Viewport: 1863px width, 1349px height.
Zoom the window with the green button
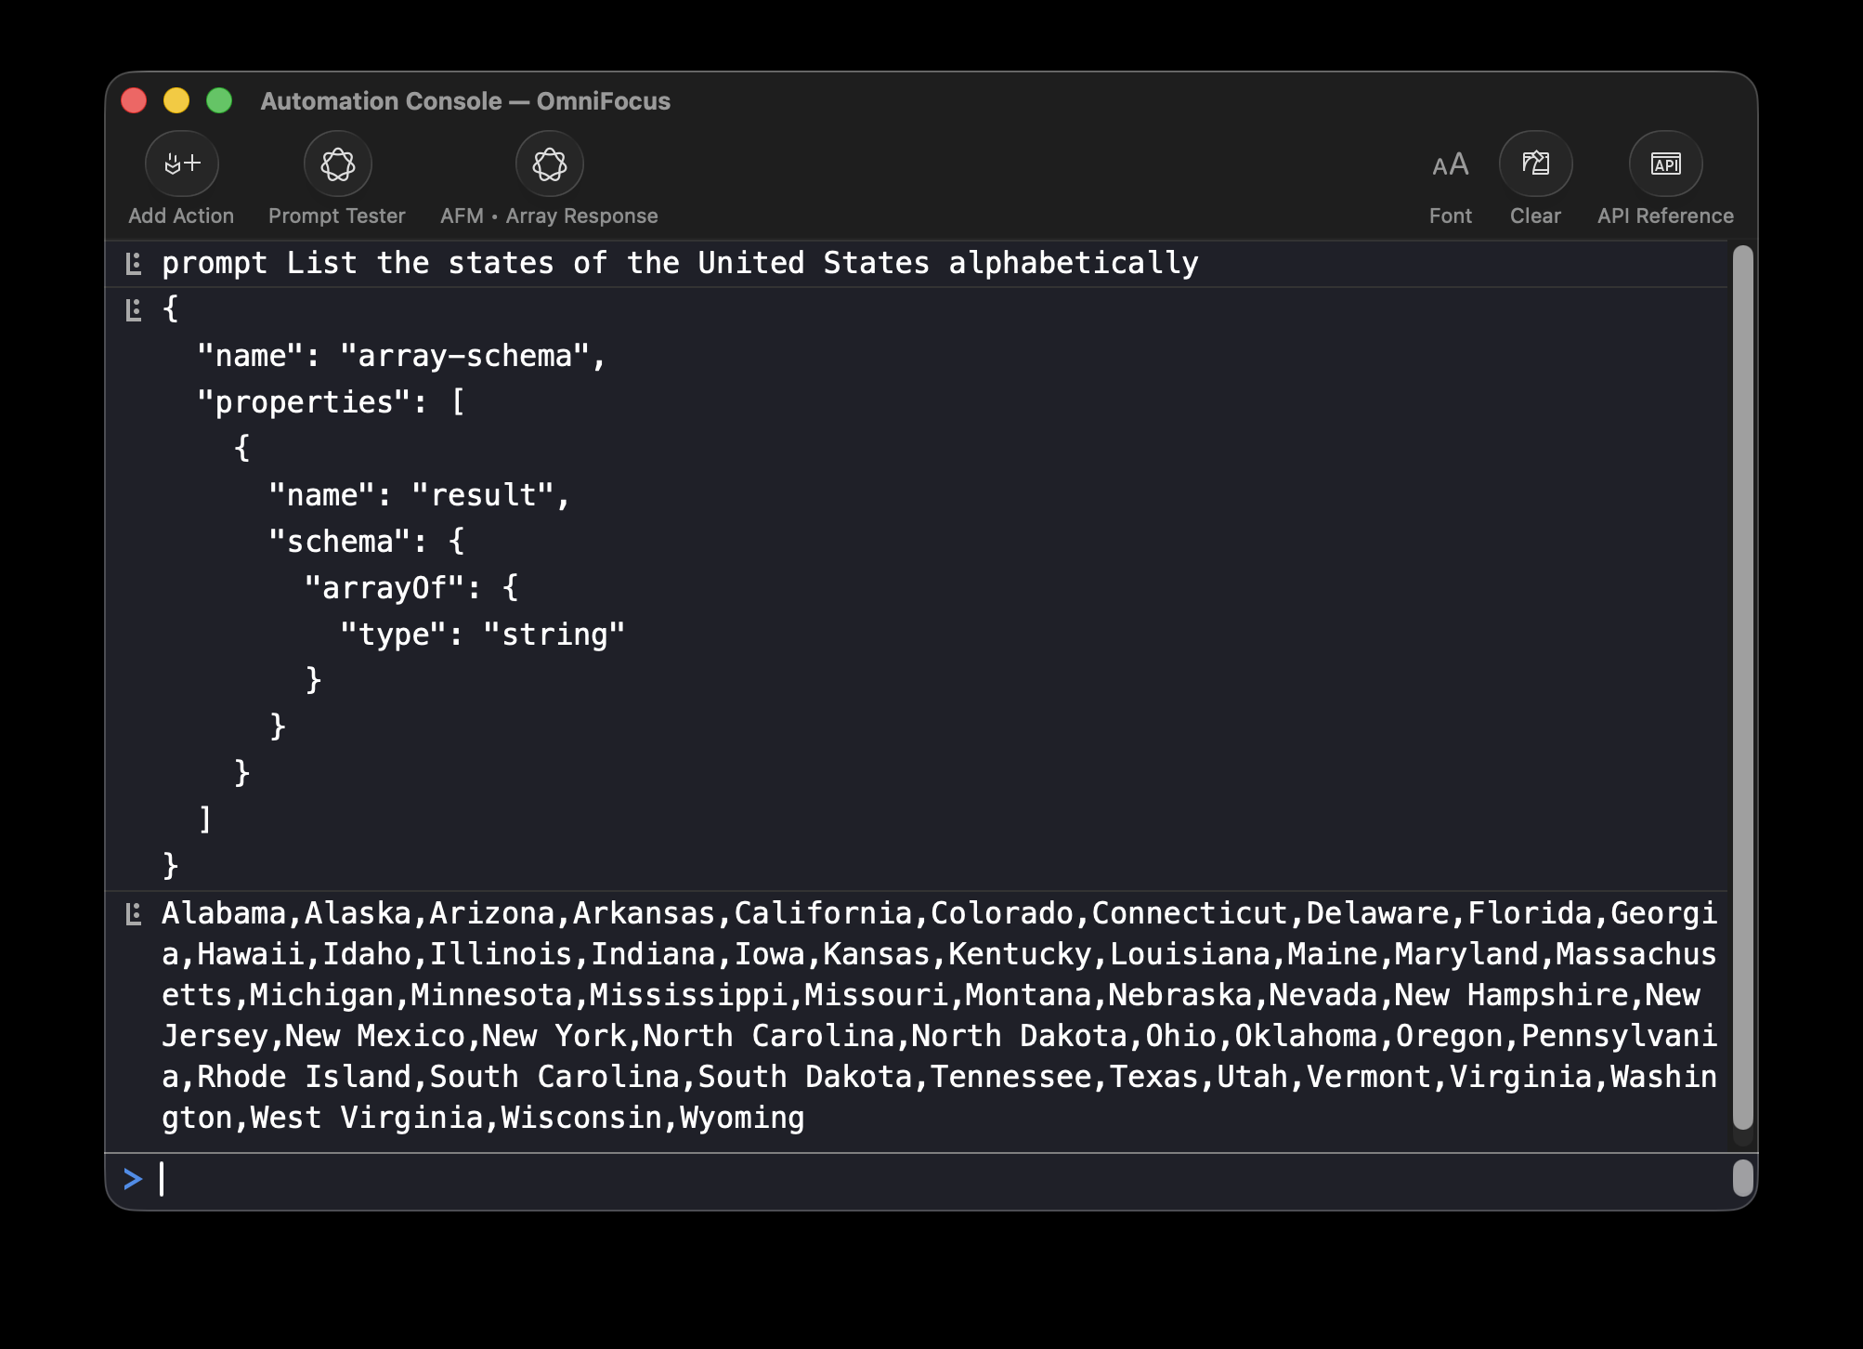(219, 100)
